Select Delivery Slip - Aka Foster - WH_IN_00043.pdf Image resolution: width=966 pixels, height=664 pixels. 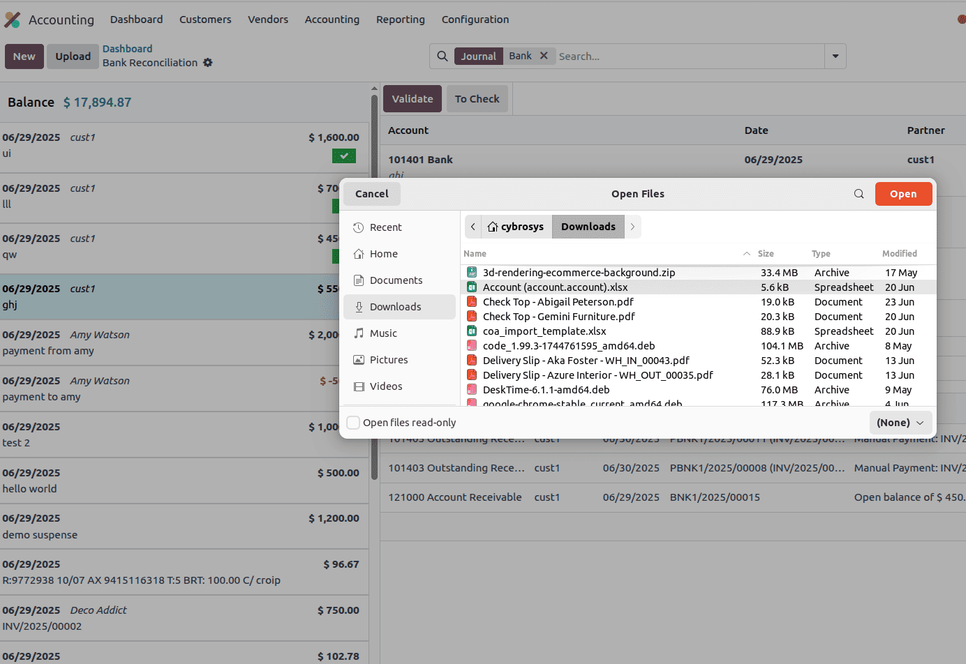click(x=698, y=361)
